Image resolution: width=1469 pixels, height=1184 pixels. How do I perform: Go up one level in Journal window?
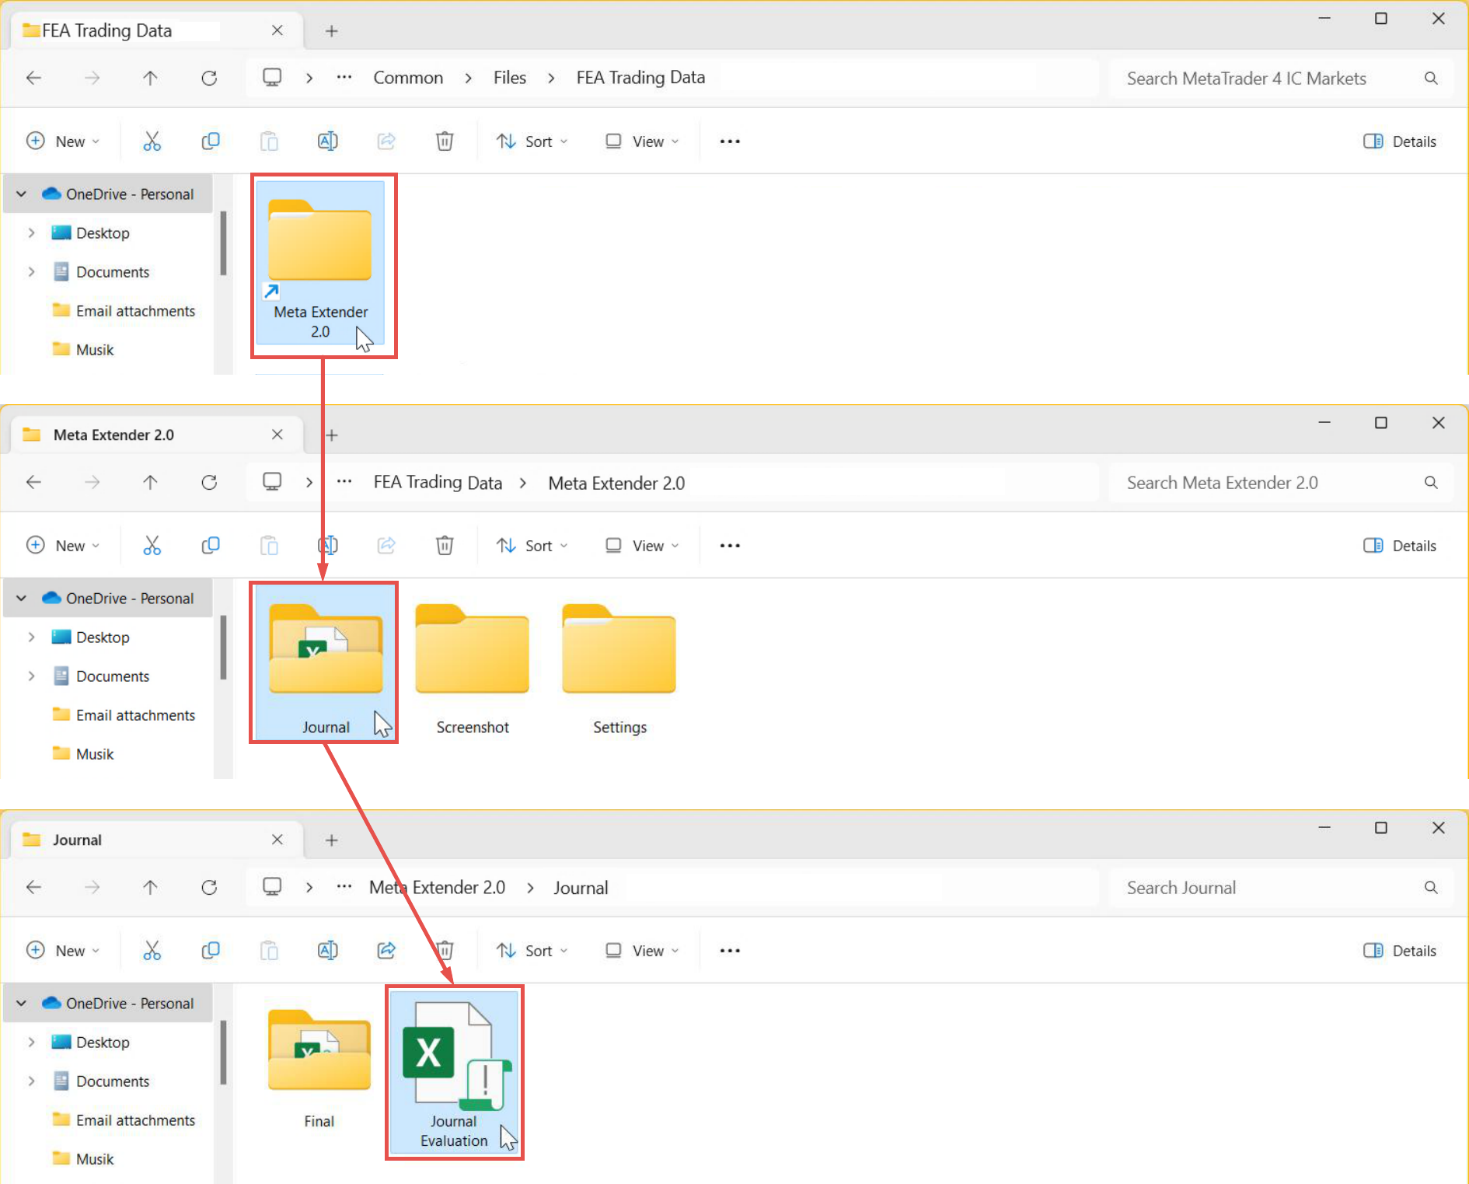tap(151, 887)
